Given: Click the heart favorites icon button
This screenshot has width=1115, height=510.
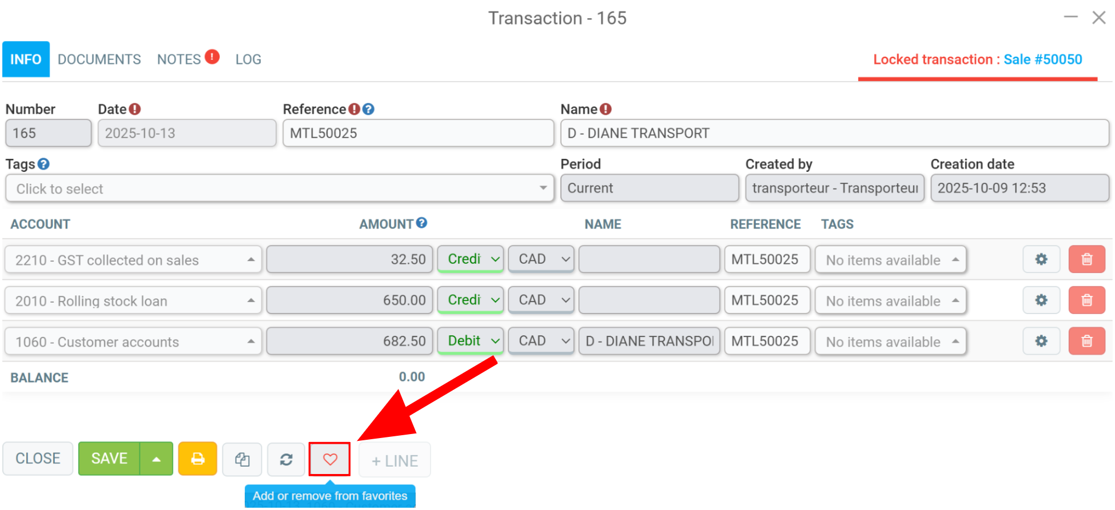Looking at the screenshot, I should coord(329,459).
